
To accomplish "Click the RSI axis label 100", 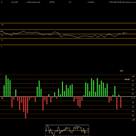I will 2,25.
